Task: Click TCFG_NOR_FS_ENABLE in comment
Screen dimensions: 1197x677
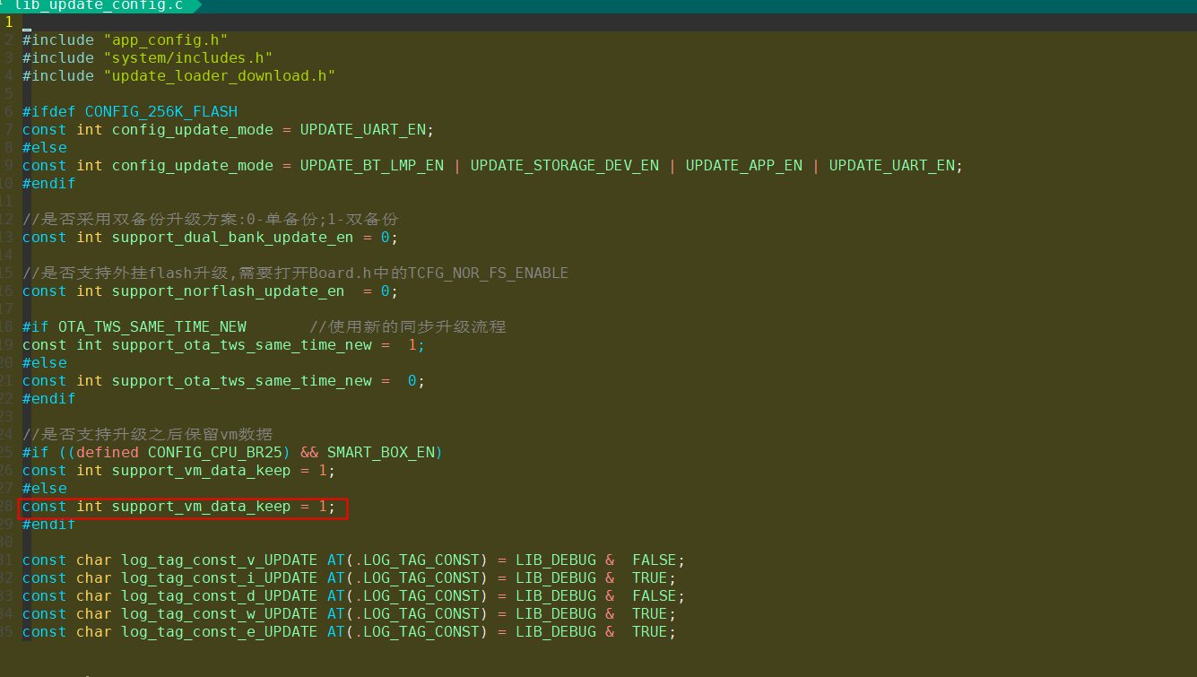Action: (488, 273)
